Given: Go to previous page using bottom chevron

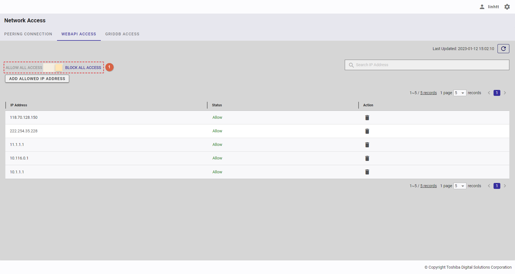Looking at the screenshot, I should [x=489, y=186].
